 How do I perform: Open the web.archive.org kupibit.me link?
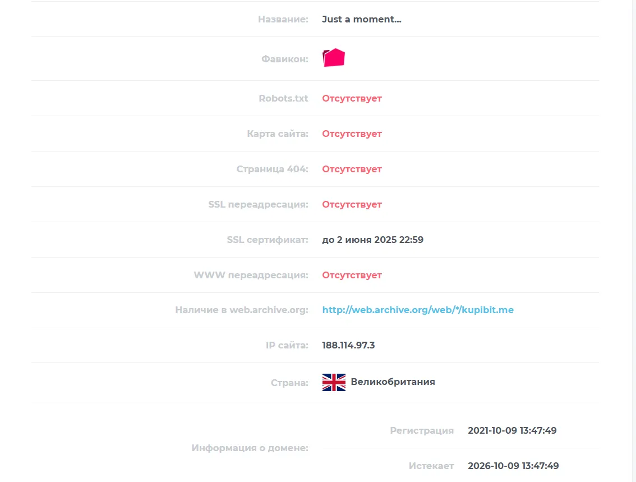click(418, 310)
